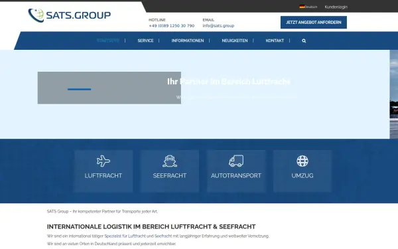This screenshot has height=249, width=398.
Task: Click the slider heading 'Ihr Partner im Bereich Luftfracht'
Action: tap(229, 81)
